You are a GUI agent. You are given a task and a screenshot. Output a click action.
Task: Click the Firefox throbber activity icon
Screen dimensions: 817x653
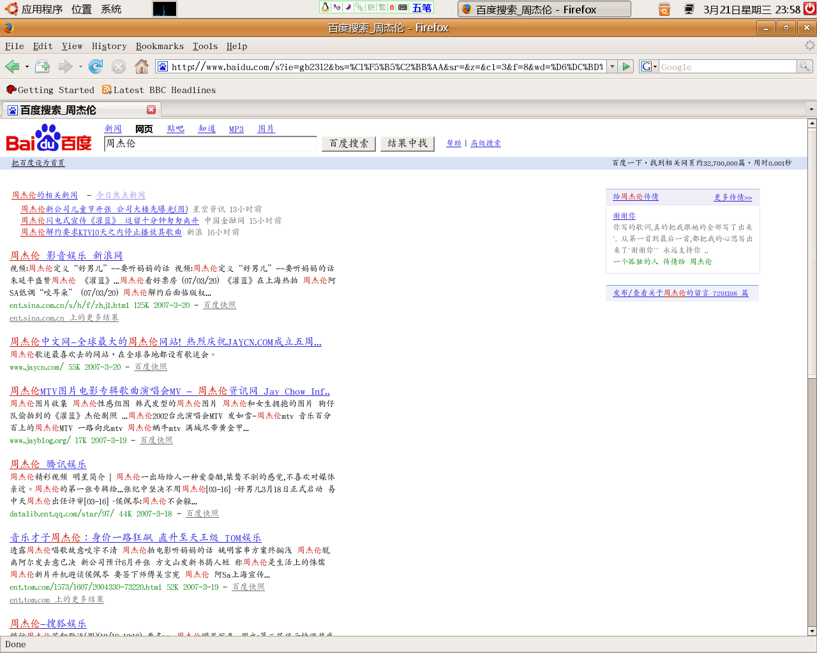809,45
